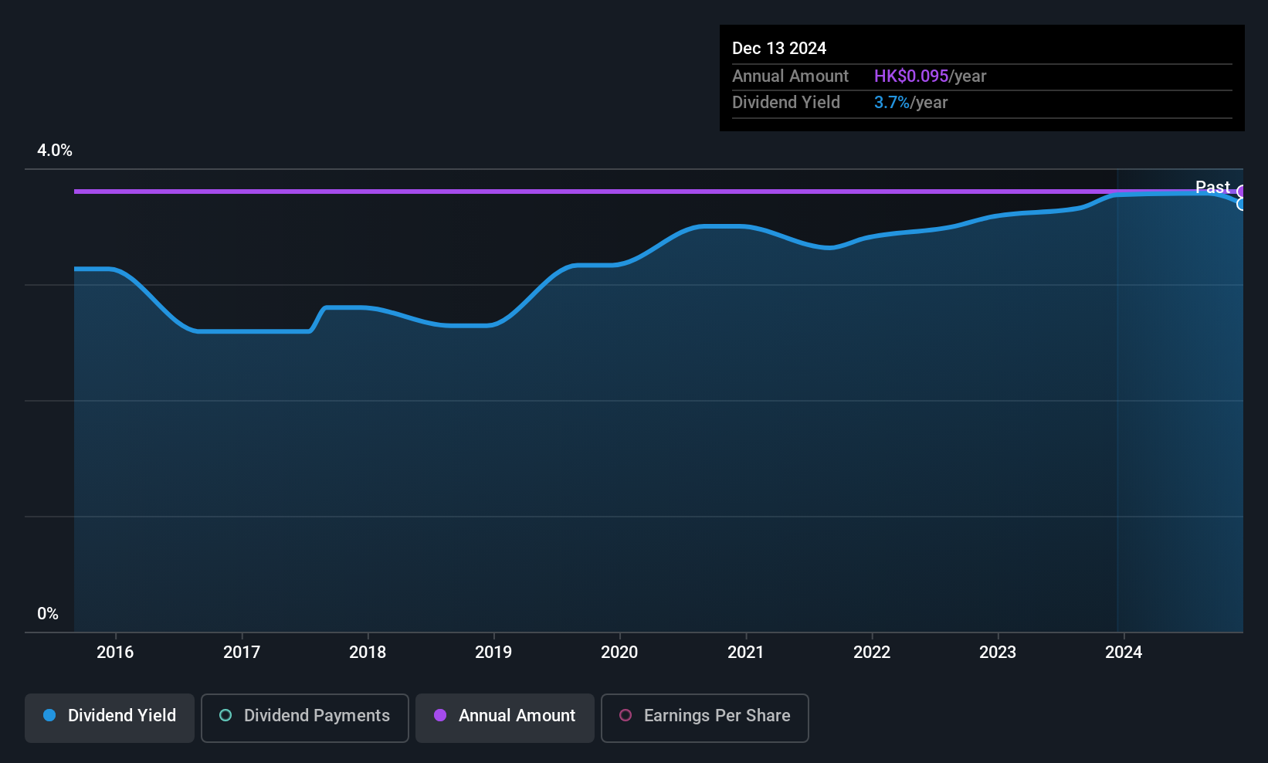The height and width of the screenshot is (763, 1268).
Task: Click the 2020 x-axis label
Action: point(619,652)
